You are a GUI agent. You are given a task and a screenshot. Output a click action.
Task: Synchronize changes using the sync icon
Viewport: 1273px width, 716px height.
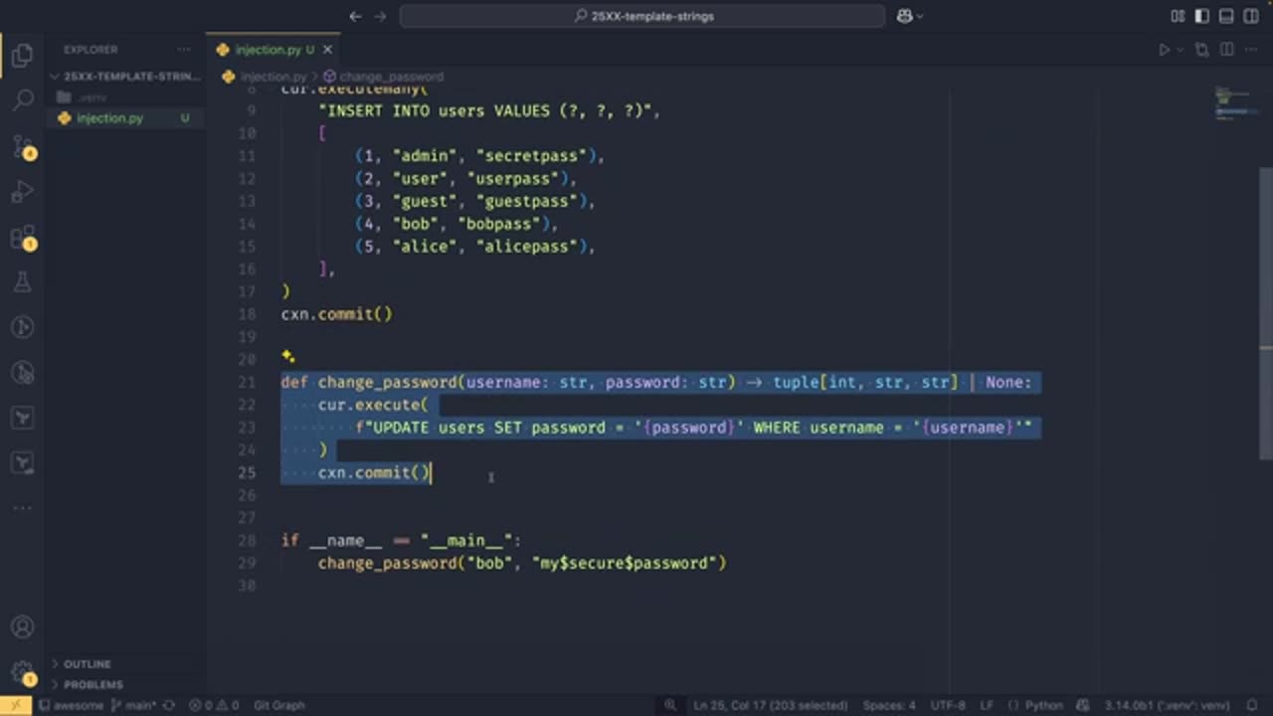tap(169, 705)
